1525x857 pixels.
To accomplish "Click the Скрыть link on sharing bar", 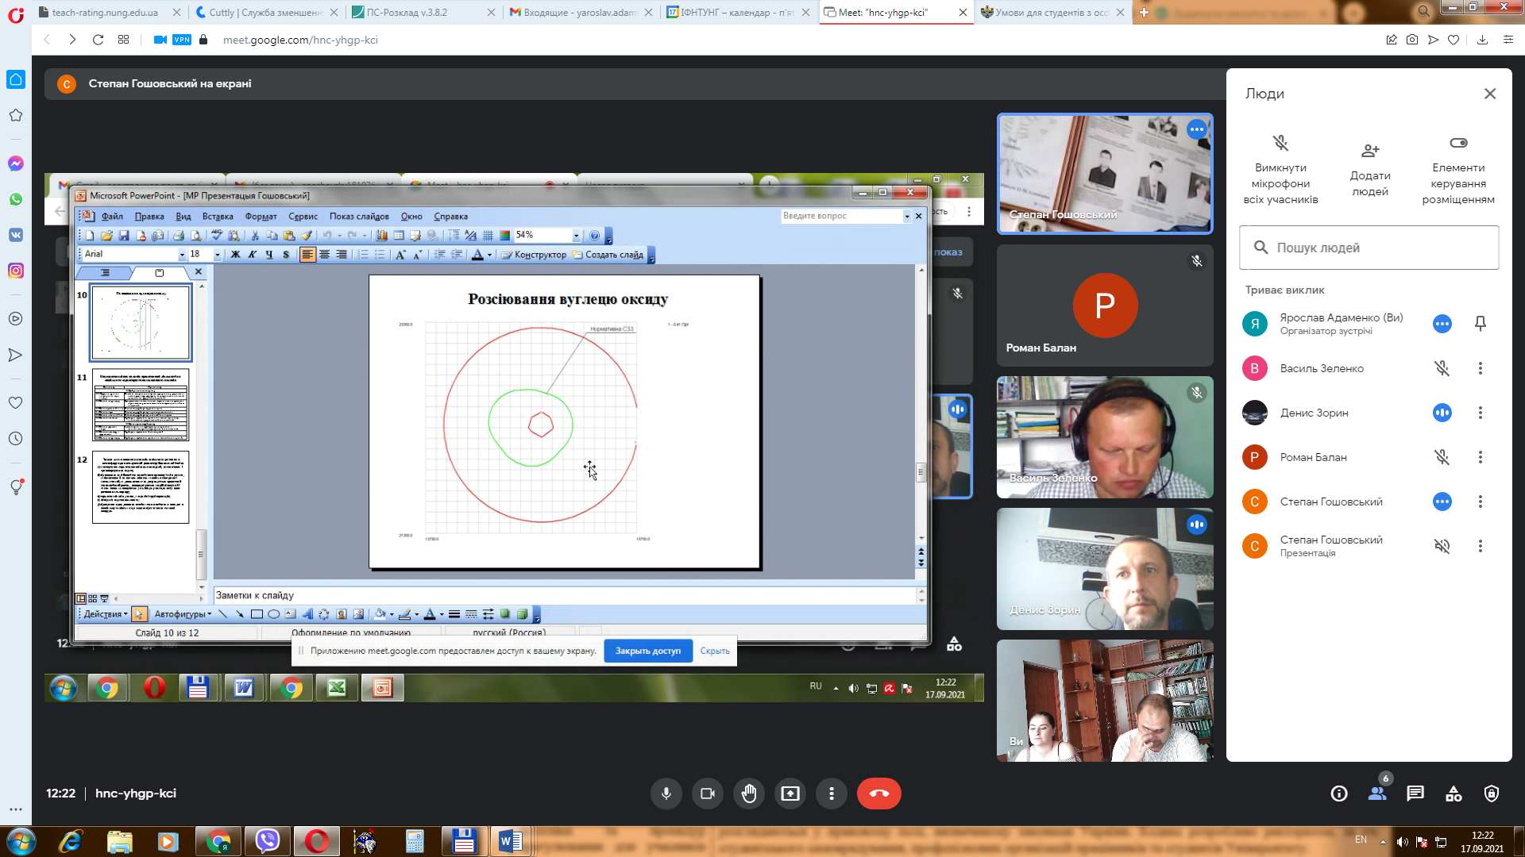I will (x=715, y=651).
